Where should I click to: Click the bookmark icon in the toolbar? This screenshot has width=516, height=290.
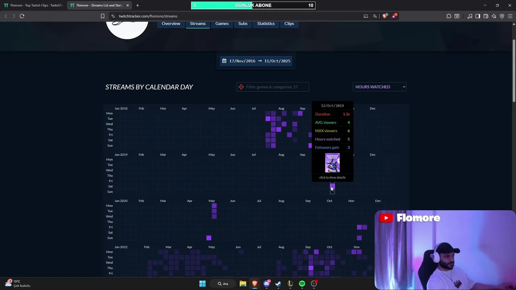pyautogui.click(x=102, y=16)
